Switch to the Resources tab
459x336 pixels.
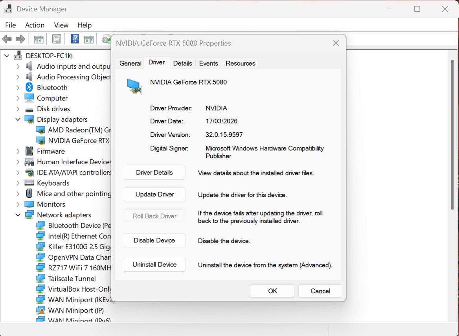[241, 63]
